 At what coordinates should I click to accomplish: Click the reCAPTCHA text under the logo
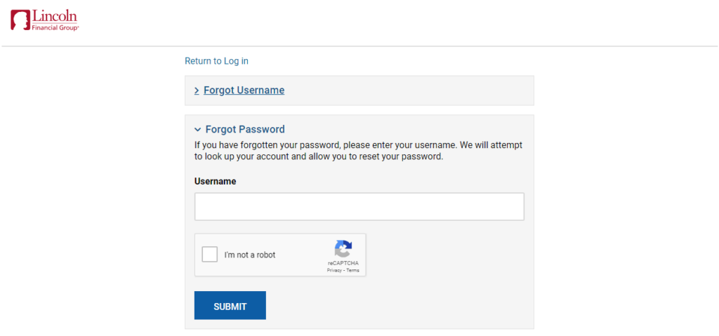tap(343, 263)
